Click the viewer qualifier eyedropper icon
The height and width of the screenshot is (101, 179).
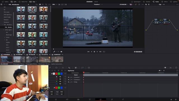54,52
